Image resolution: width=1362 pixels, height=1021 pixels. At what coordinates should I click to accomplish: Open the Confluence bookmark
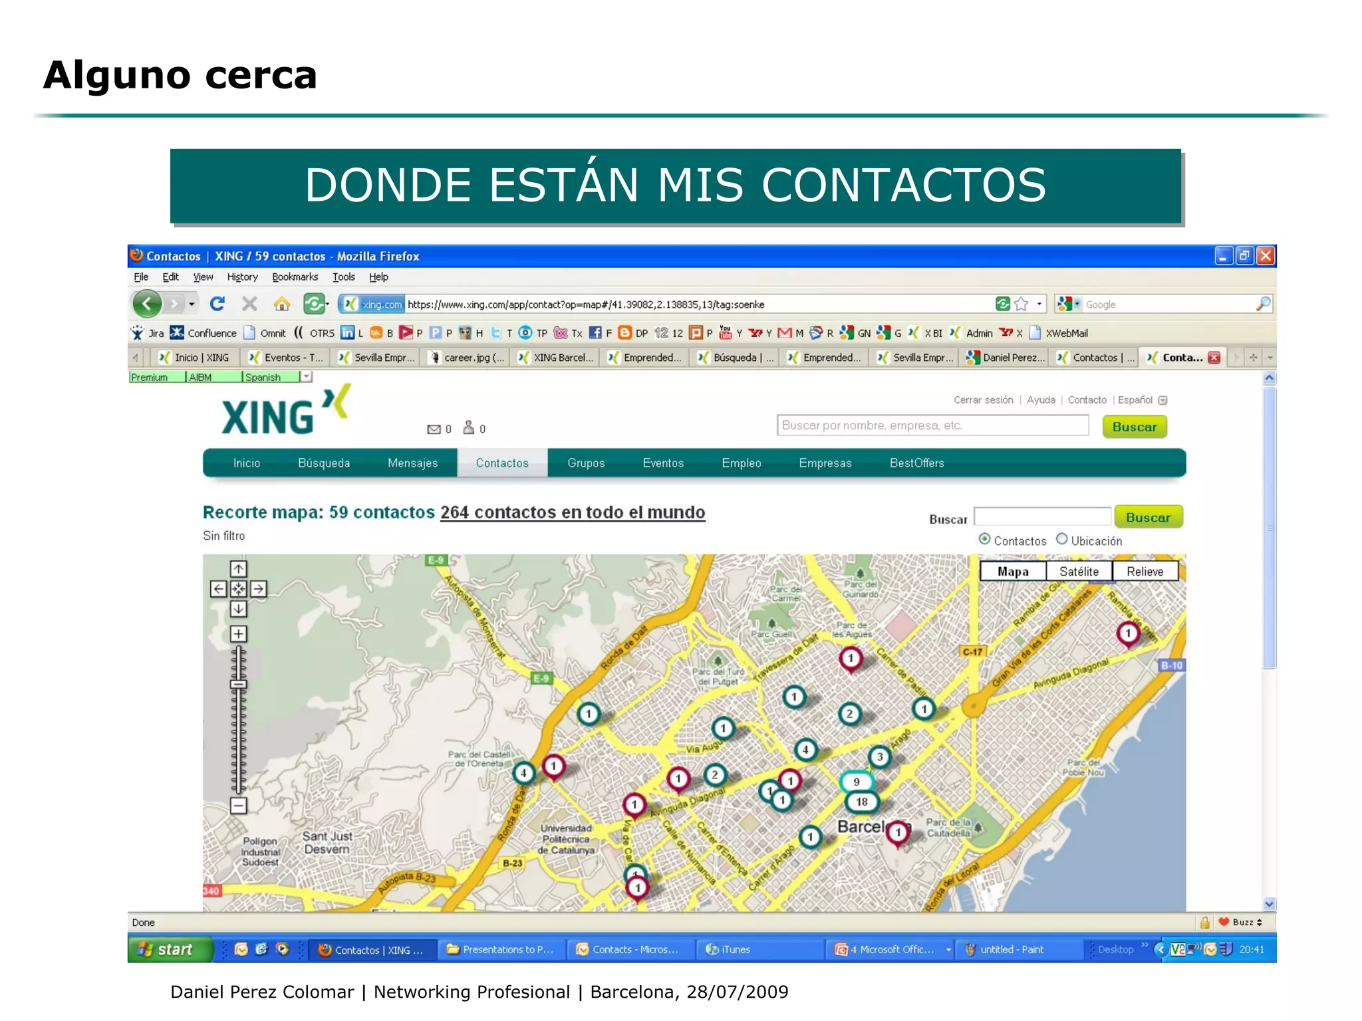204,333
